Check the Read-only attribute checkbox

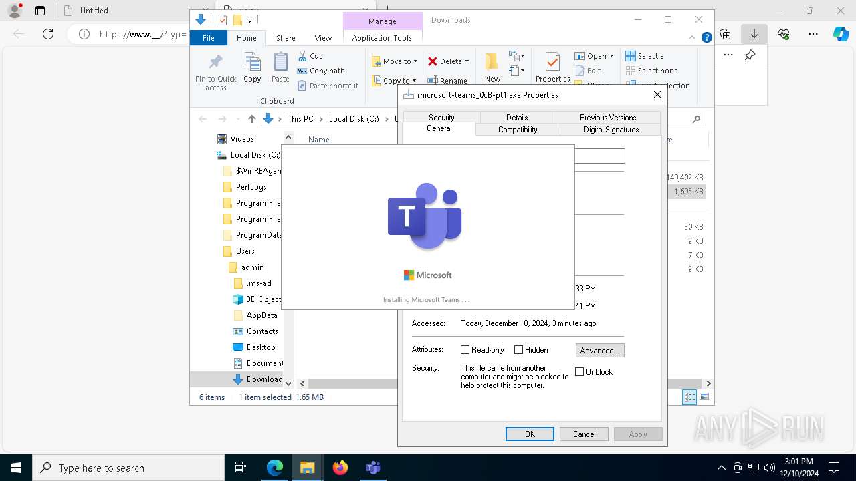(x=465, y=350)
